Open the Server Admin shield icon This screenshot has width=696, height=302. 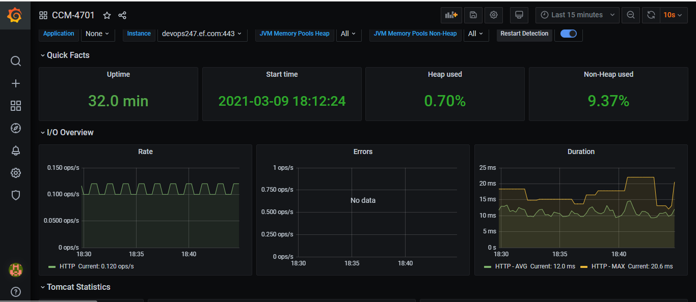[16, 195]
